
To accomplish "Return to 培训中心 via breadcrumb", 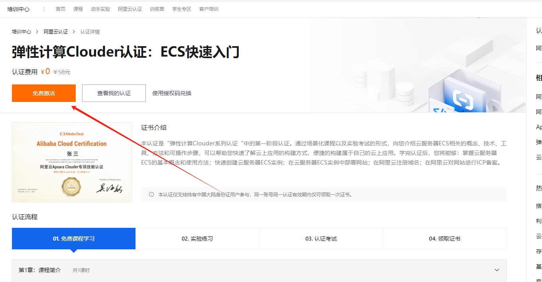I will [x=21, y=31].
